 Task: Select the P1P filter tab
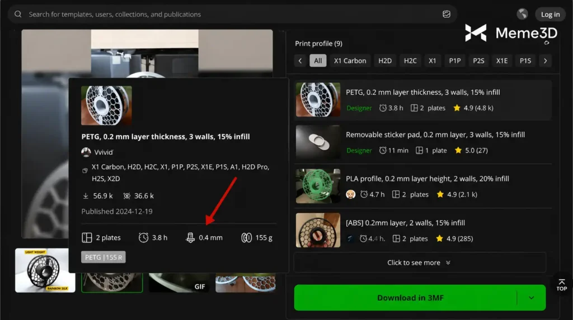tap(454, 60)
